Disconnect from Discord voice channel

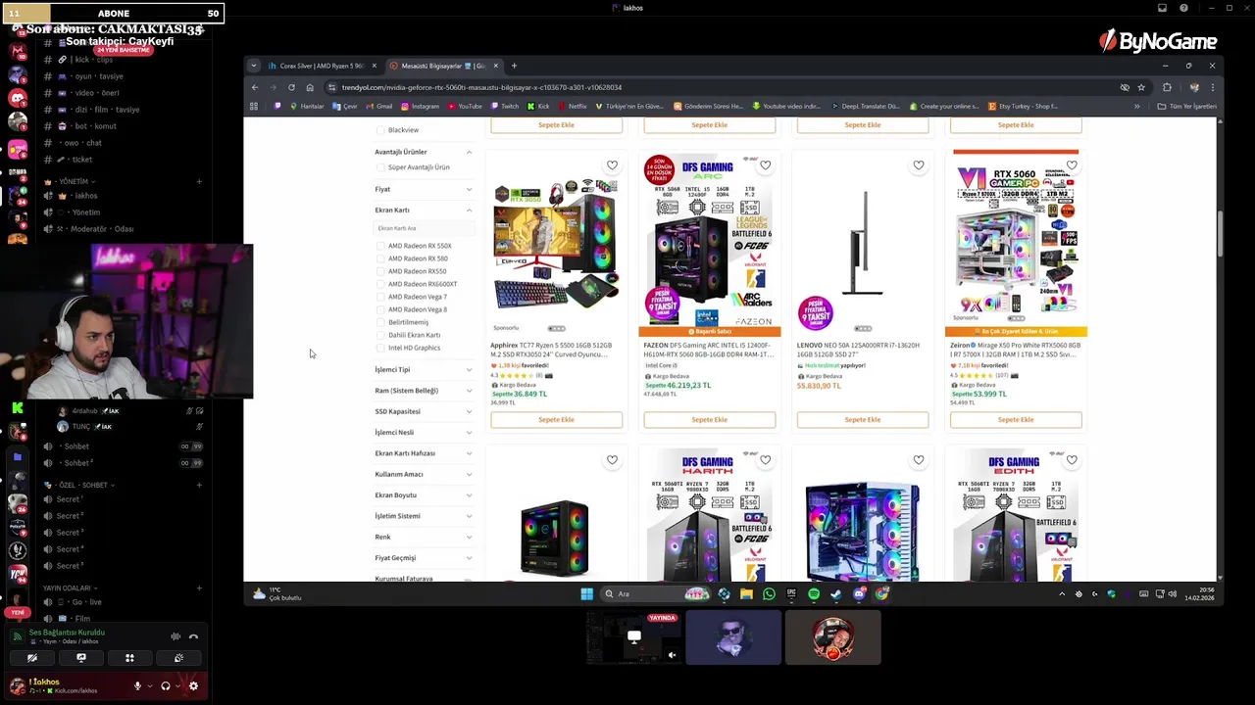193,636
